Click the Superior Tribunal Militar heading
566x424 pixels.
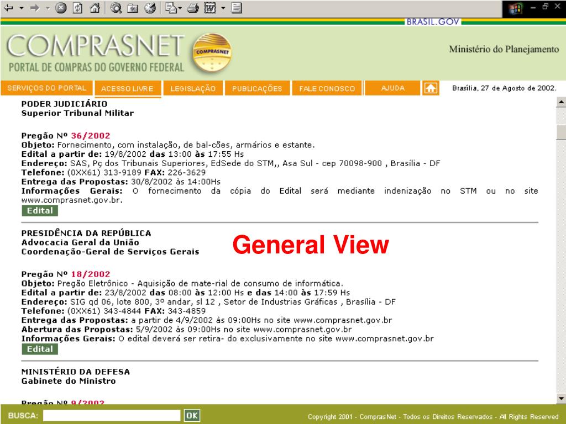(77, 113)
